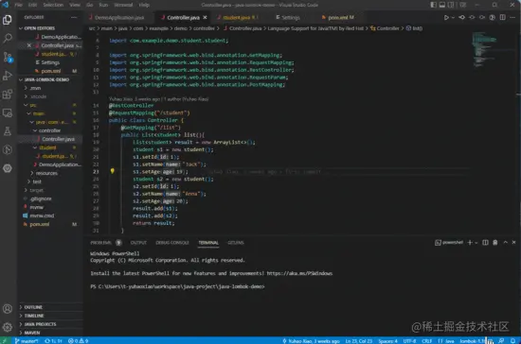Open the Testing flask icon
Screen dimensions: 521x344
(8, 131)
